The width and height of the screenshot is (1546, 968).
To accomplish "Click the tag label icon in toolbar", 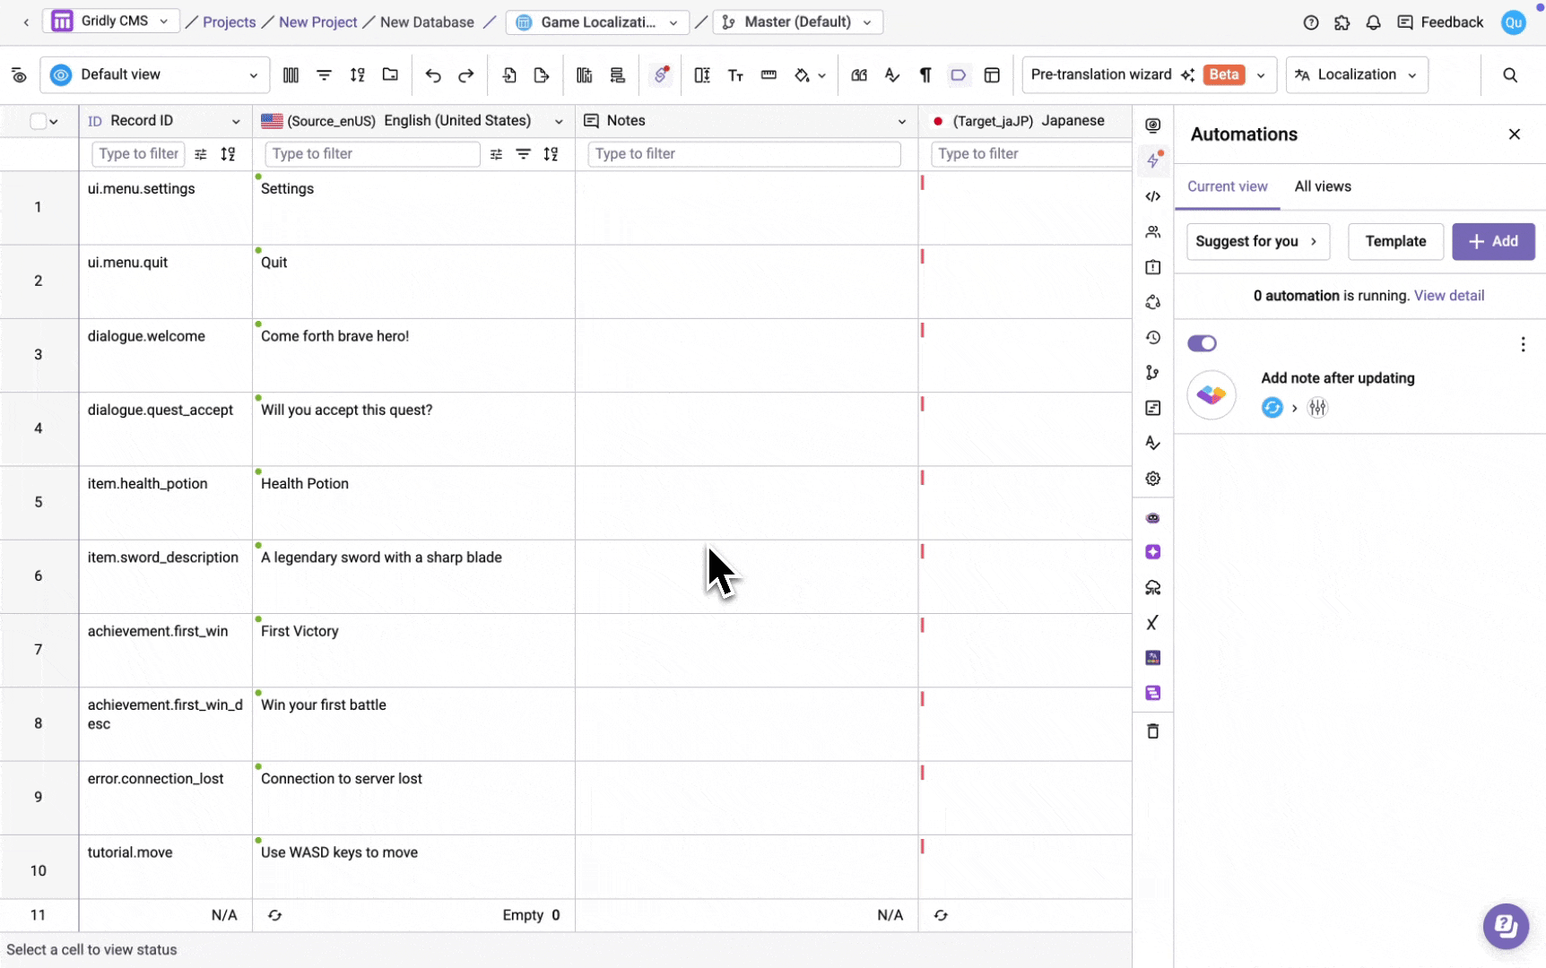I will 959,75.
